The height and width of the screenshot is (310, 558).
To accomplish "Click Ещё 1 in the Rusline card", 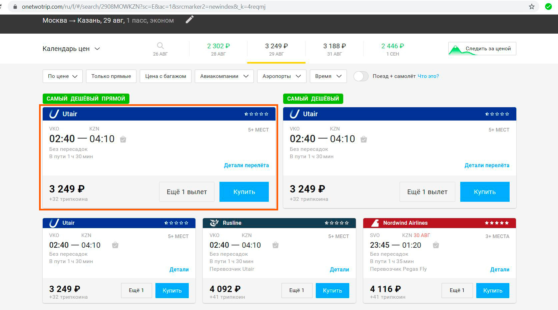I will 297,290.
